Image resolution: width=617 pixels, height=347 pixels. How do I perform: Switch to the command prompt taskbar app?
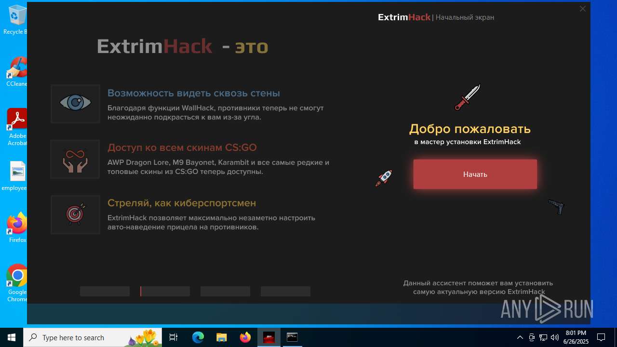pyautogui.click(x=292, y=337)
